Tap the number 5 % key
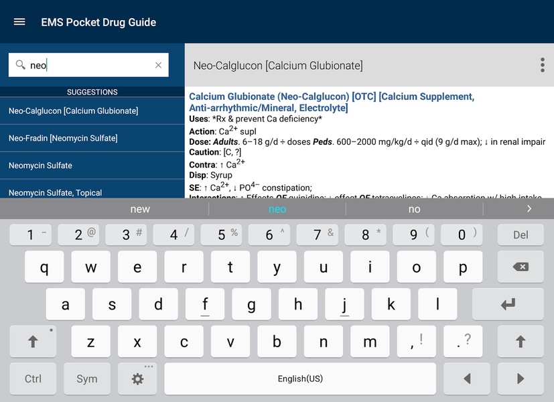 [x=222, y=235]
